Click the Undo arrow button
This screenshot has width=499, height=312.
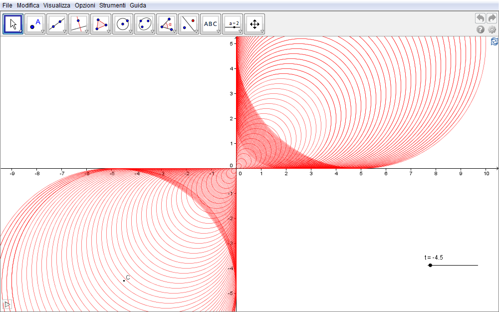pos(480,18)
